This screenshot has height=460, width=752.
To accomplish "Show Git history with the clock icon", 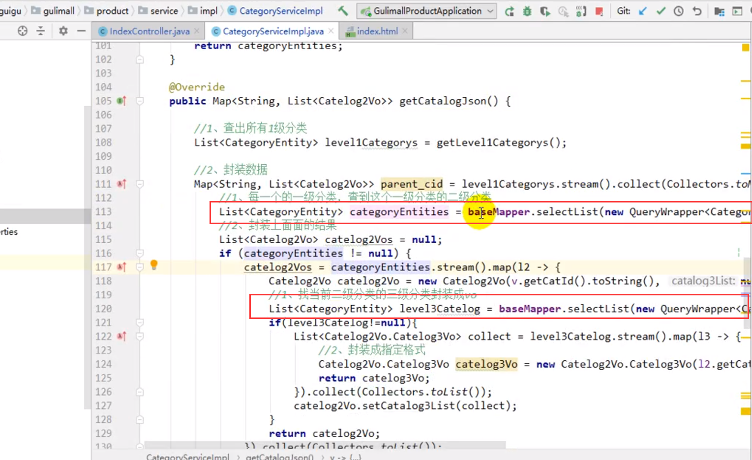I will pyautogui.click(x=679, y=11).
